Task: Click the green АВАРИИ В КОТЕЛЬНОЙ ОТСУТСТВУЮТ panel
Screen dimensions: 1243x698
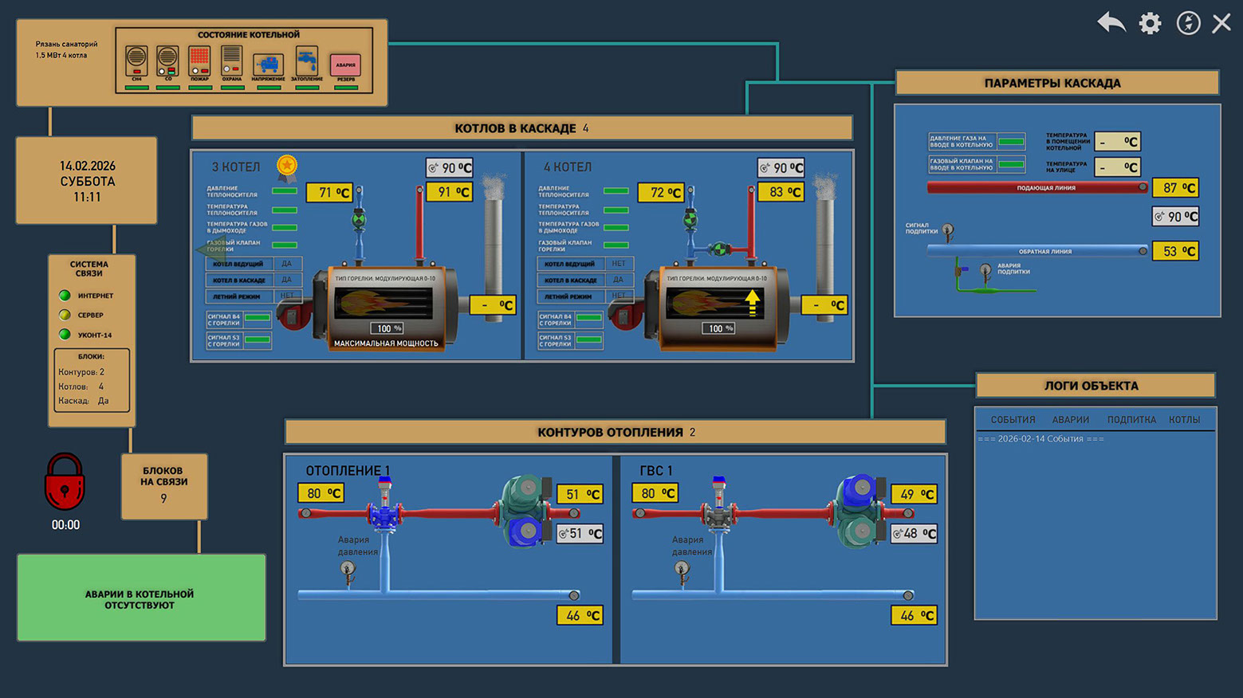Action: (141, 598)
